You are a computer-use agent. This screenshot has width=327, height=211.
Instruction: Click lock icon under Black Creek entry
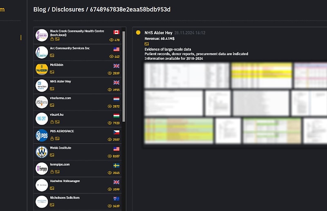(x=52, y=39)
